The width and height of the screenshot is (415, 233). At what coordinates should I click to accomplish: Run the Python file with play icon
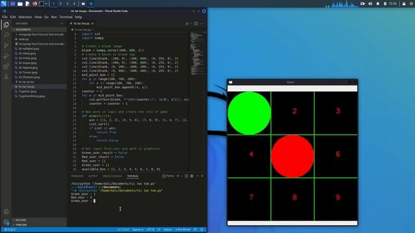pos(187,23)
